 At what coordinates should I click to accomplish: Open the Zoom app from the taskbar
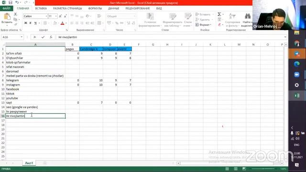pyautogui.click(x=297, y=75)
